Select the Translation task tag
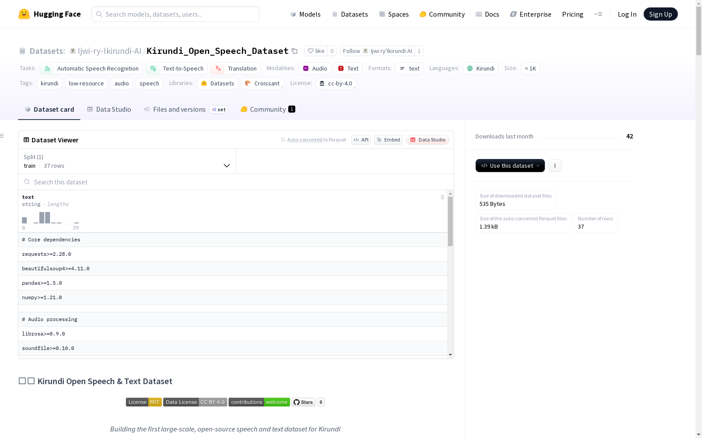This screenshot has width=702, height=438. [235, 68]
